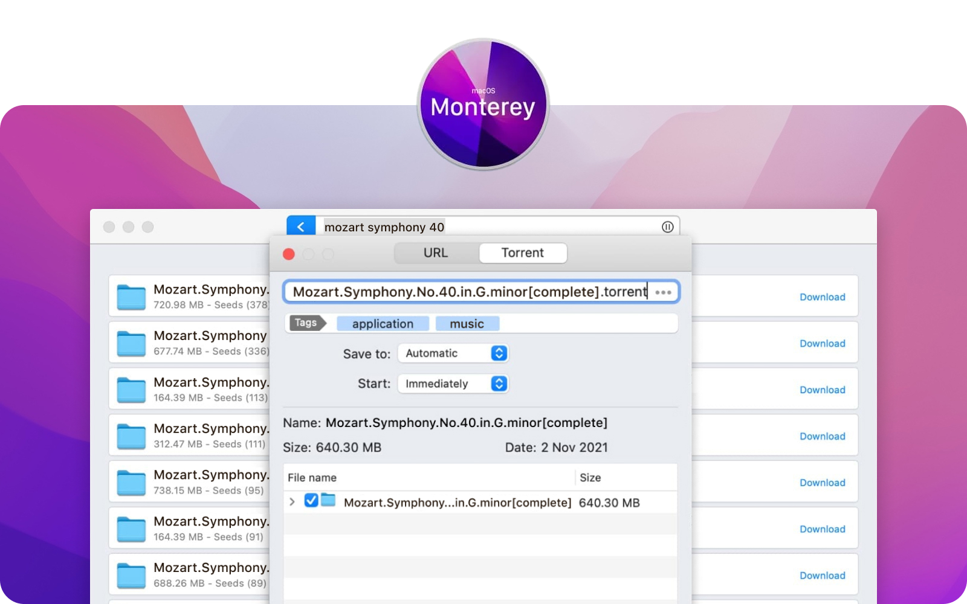This screenshot has width=967, height=604.
Task: Click the blue back arrow button
Action: pyautogui.click(x=301, y=226)
